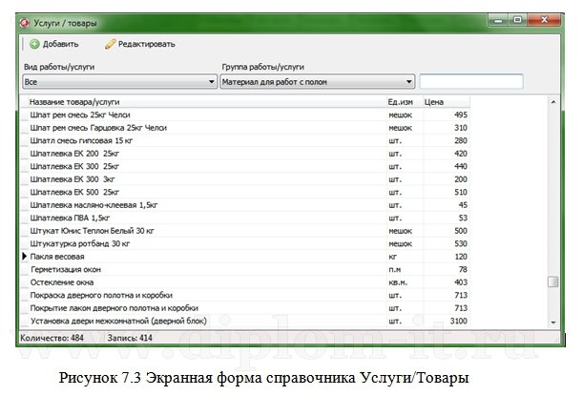Click the Ед.изм column header
The image size is (582, 396).
pos(405,102)
